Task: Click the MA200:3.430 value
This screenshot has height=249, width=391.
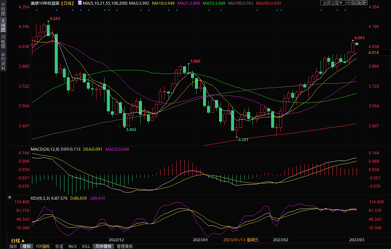Action: [268, 3]
